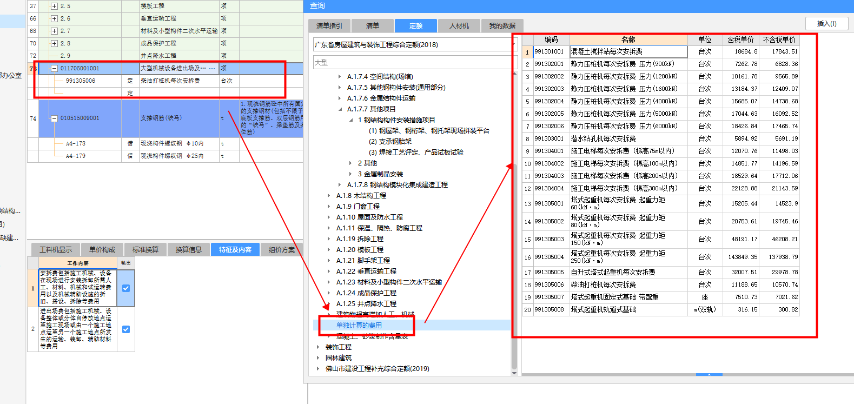Select row 991301001 混凝土搅拌站每次安拆费
The width and height of the screenshot is (854, 404).
[660, 52]
